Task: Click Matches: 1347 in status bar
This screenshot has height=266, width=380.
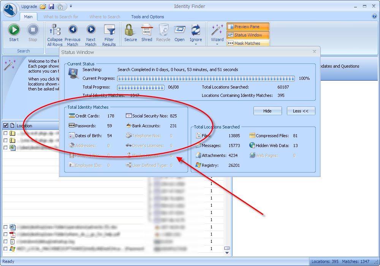Action: tap(356, 261)
